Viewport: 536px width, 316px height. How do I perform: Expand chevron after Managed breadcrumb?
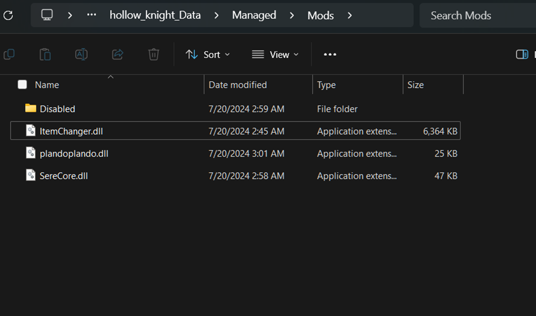pyautogui.click(x=292, y=15)
